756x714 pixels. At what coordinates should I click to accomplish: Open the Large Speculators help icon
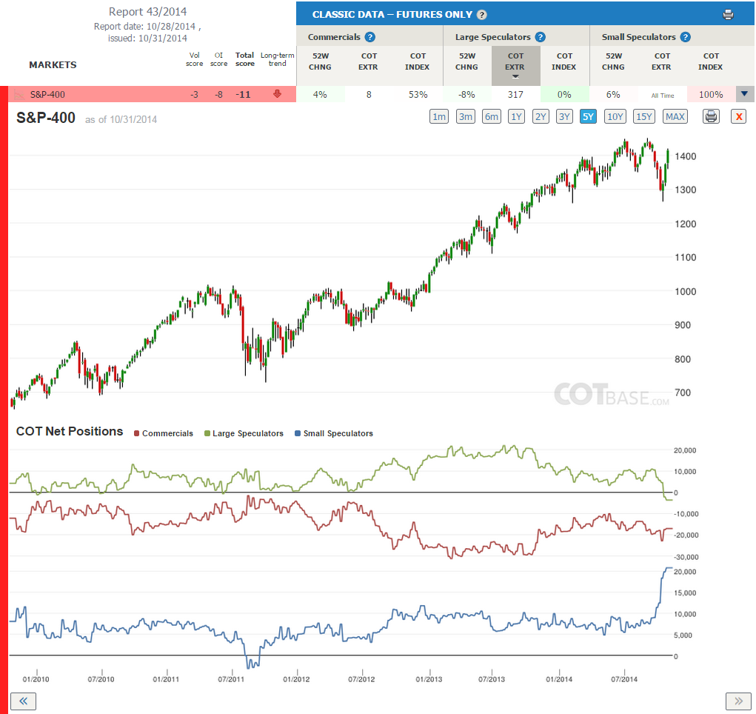(541, 37)
